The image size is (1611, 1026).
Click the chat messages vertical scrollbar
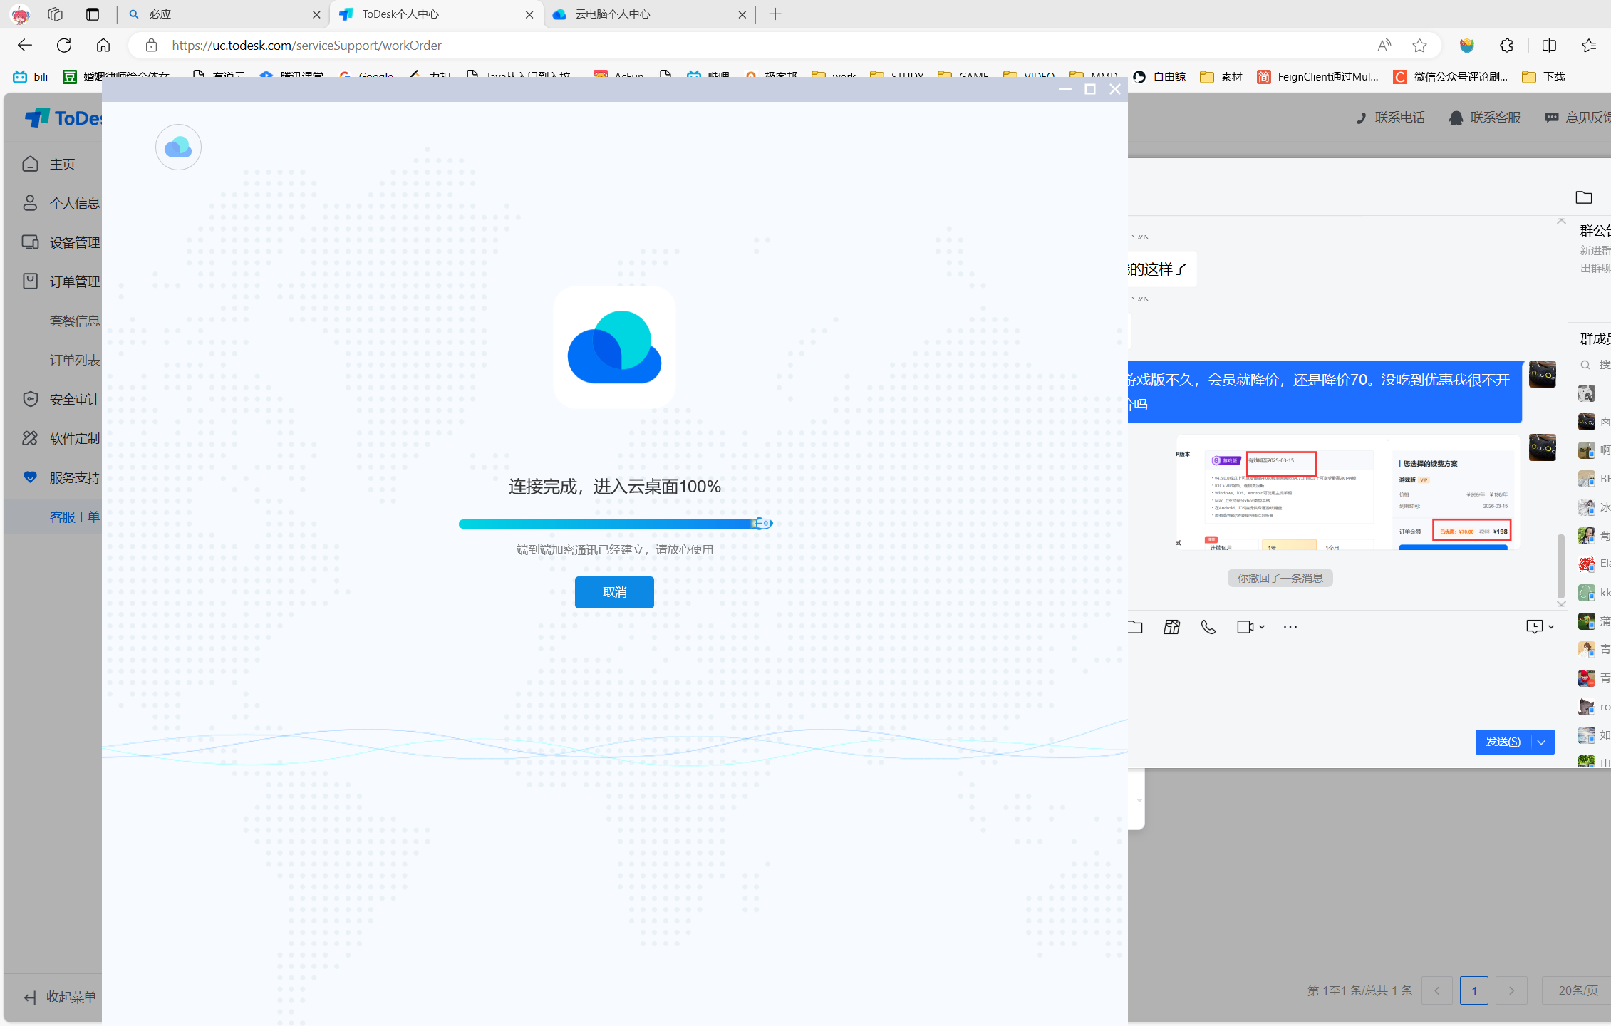click(x=1561, y=566)
